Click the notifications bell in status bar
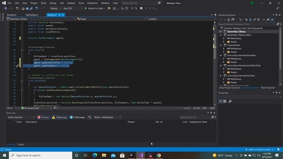 click(x=278, y=150)
